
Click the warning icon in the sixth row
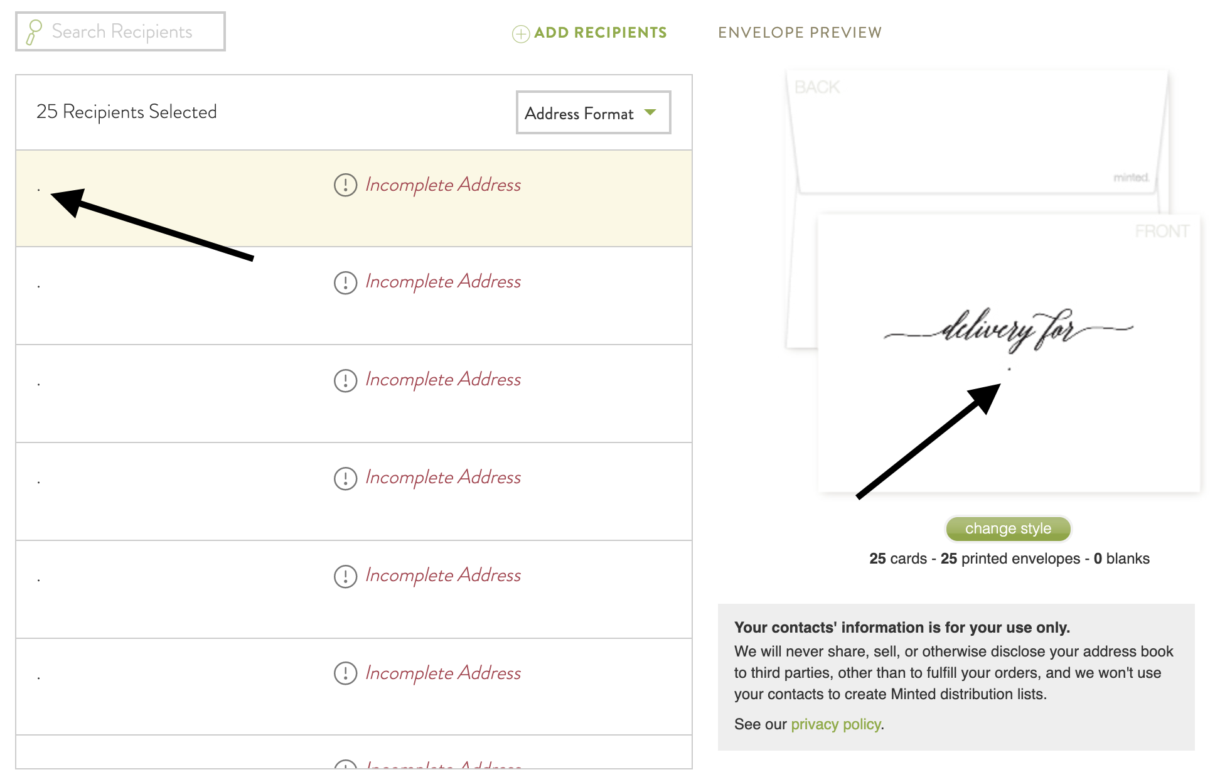(x=345, y=673)
